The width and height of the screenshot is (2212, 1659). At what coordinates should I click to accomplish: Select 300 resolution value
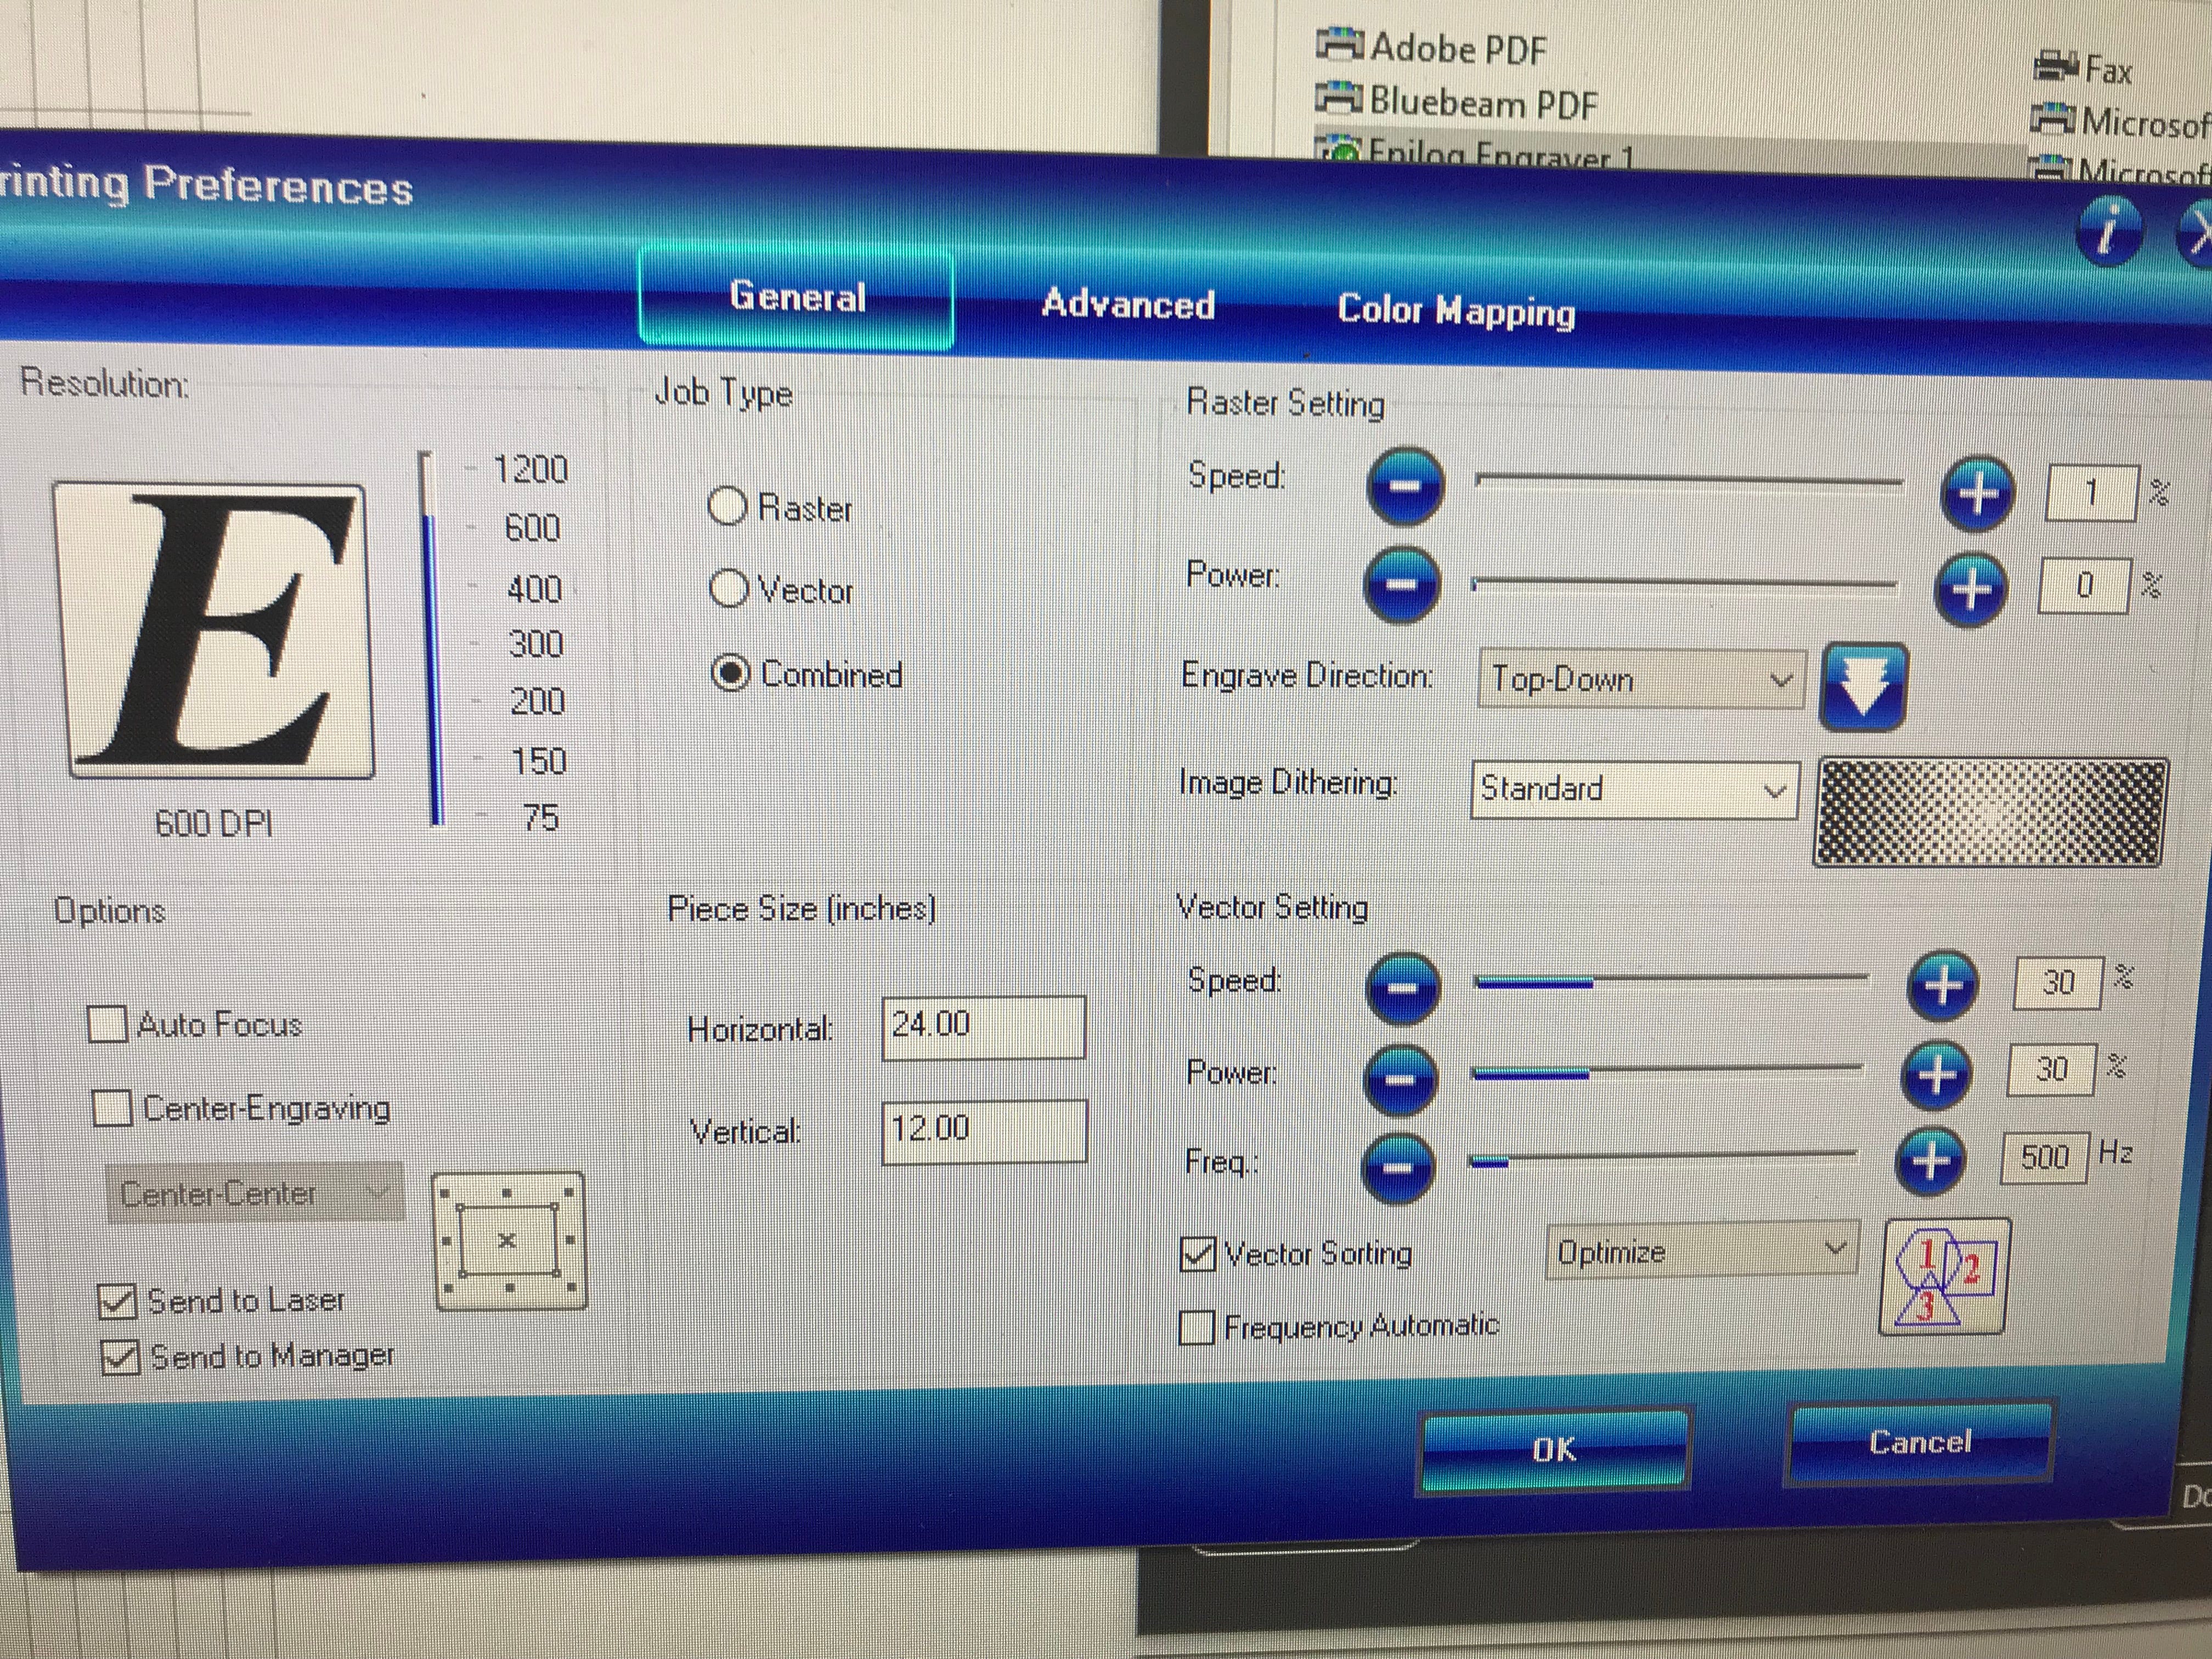click(x=536, y=643)
